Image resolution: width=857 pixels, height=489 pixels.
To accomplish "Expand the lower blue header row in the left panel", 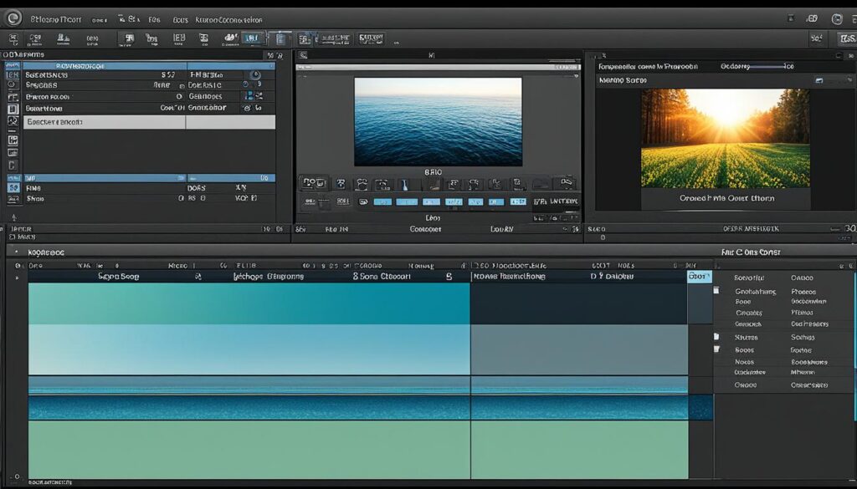I will [x=100, y=178].
